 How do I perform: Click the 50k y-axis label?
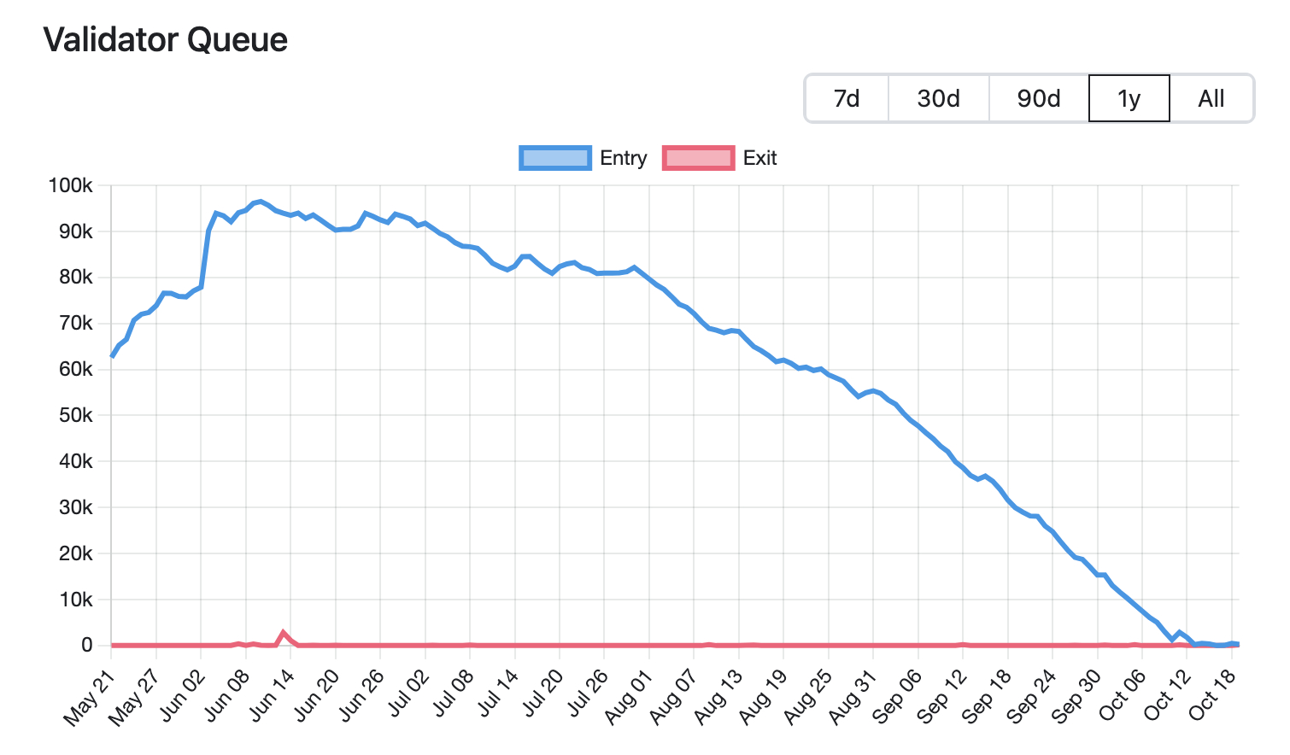click(x=76, y=415)
